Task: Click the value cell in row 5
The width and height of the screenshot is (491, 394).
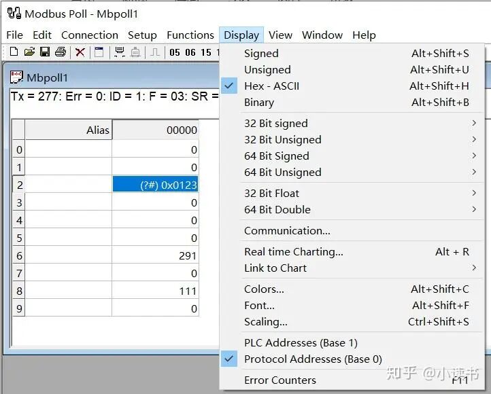Action: click(155, 238)
